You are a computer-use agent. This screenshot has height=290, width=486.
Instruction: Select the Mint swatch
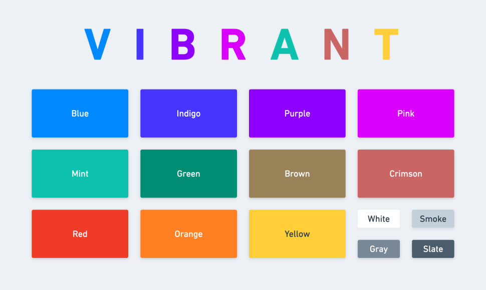80,173
